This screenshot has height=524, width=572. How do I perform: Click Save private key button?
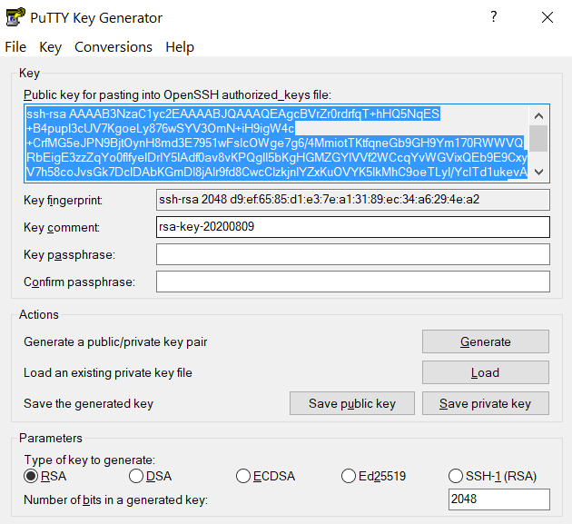point(486,403)
